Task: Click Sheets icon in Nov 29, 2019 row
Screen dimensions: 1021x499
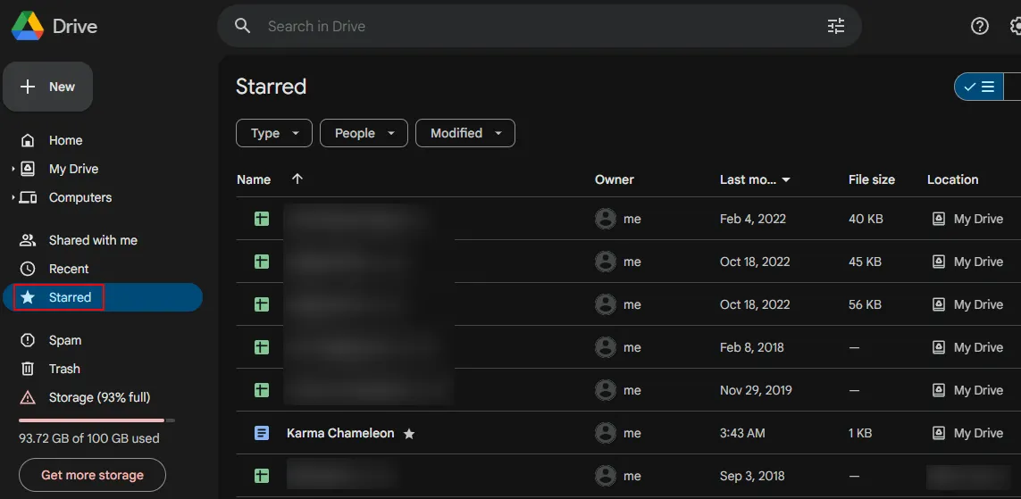Action: click(x=261, y=390)
